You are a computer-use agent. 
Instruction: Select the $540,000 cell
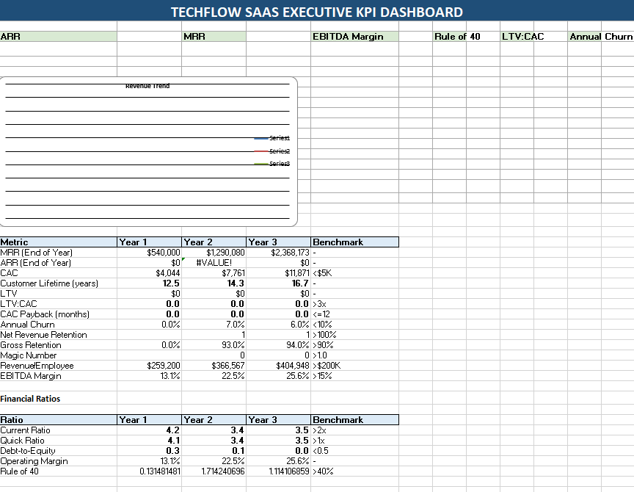[x=149, y=253]
